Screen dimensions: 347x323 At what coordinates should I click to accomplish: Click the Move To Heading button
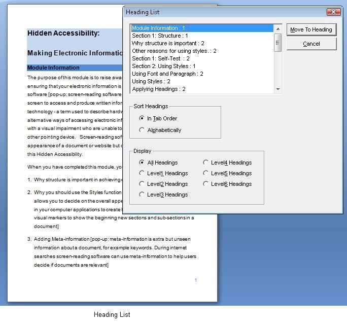click(x=311, y=29)
